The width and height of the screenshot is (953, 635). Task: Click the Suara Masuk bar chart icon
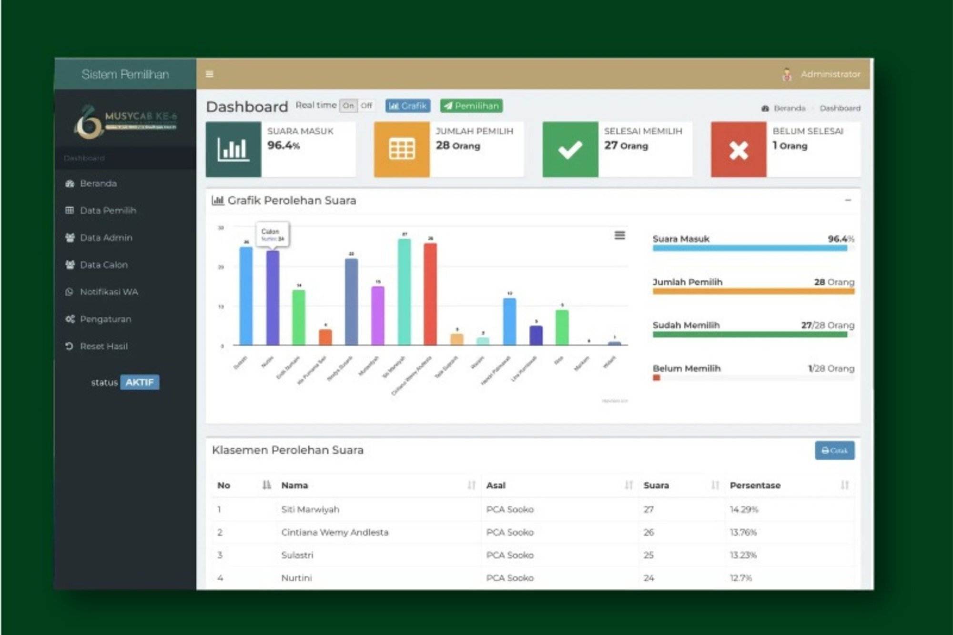[233, 150]
